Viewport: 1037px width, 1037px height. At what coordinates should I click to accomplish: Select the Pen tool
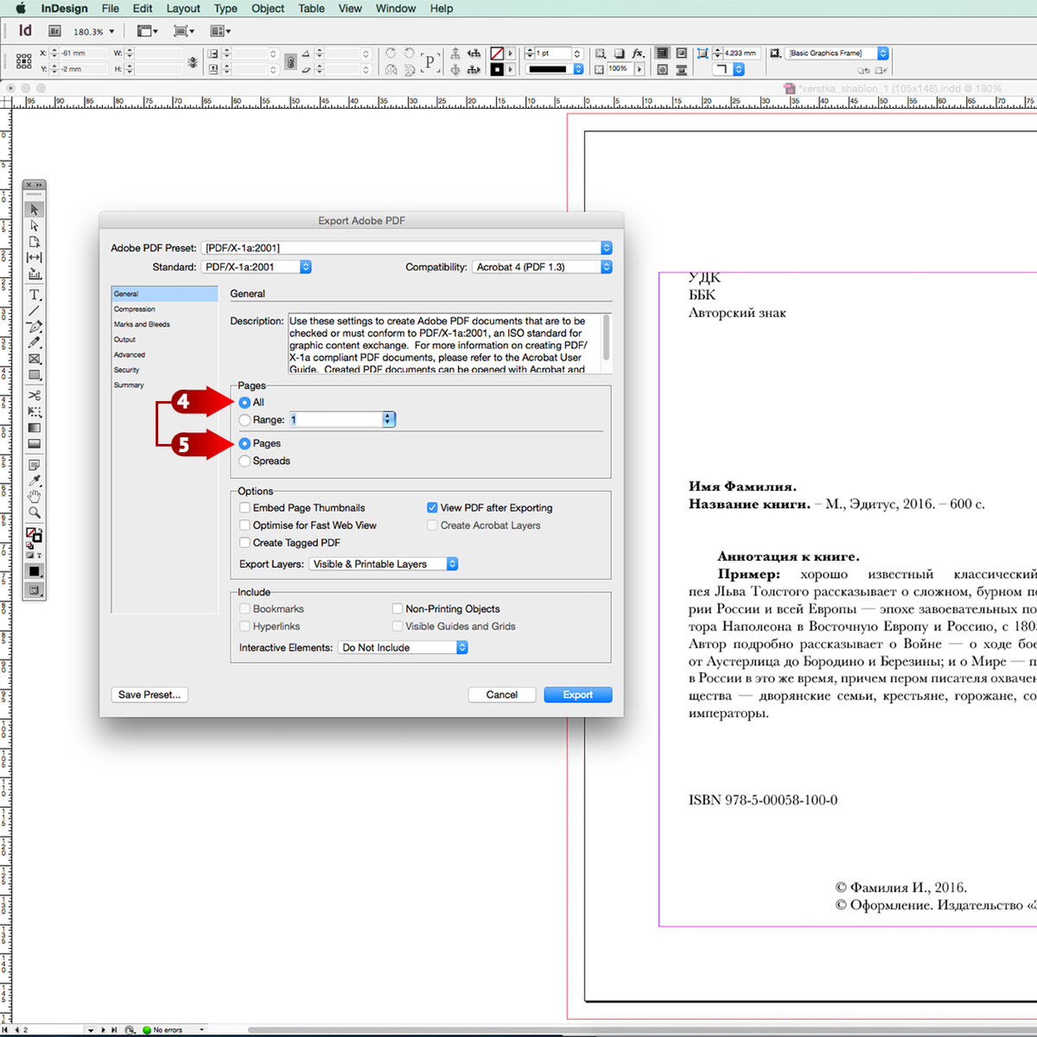[x=35, y=327]
